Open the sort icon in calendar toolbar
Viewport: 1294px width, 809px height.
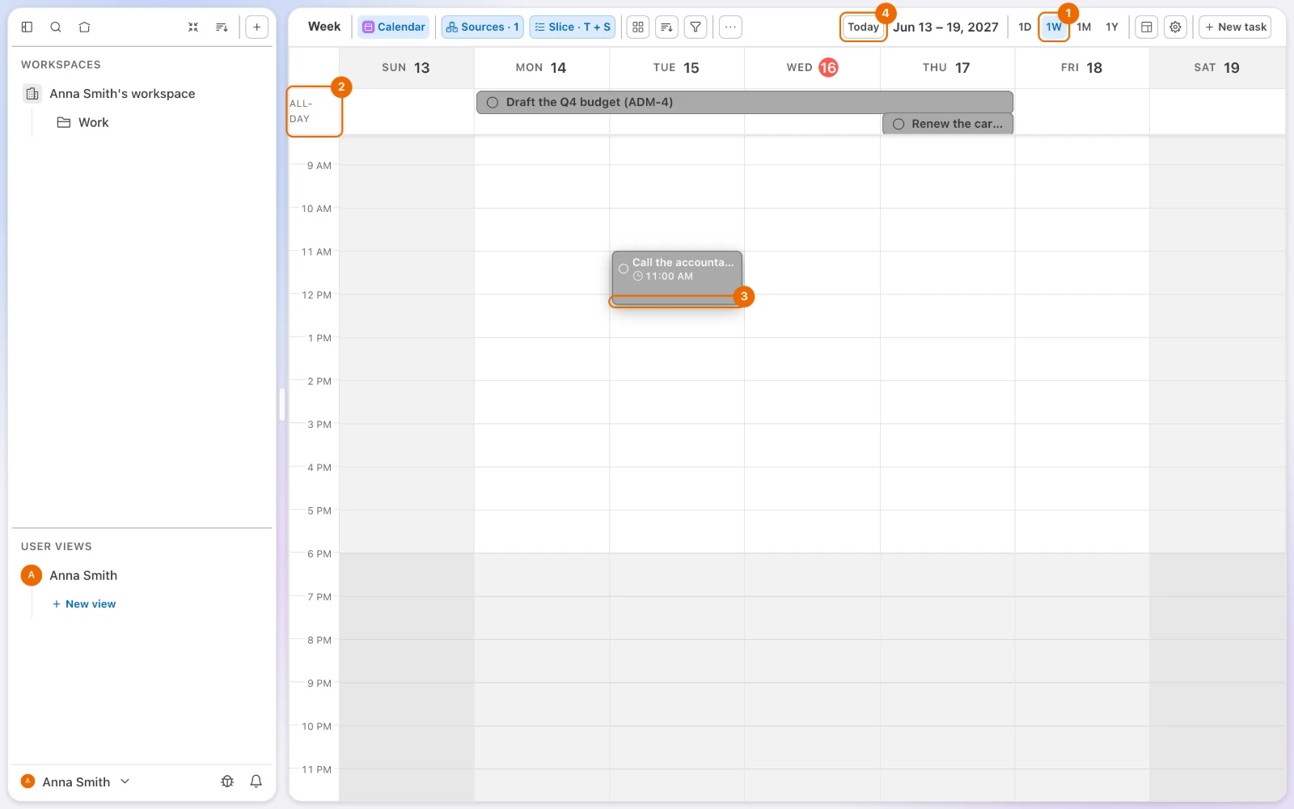click(x=666, y=27)
